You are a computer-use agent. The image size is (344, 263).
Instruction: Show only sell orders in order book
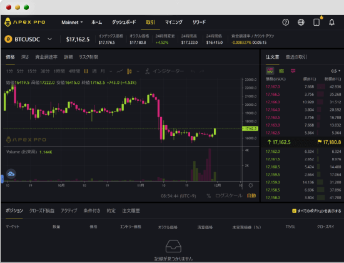click(x=293, y=71)
